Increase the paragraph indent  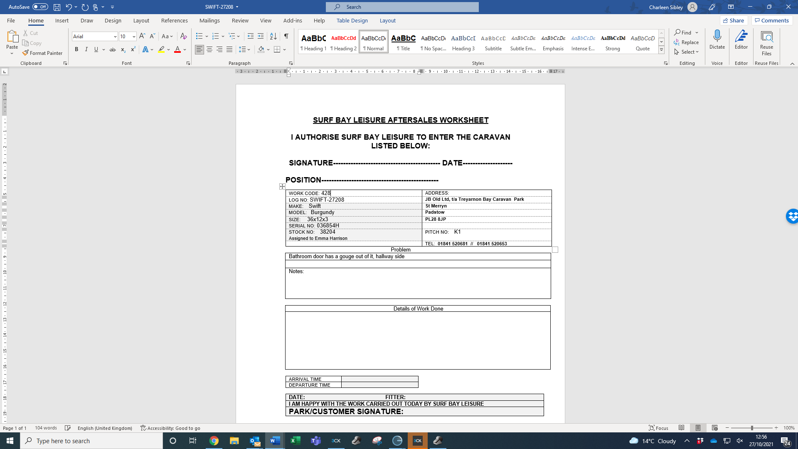click(x=261, y=36)
